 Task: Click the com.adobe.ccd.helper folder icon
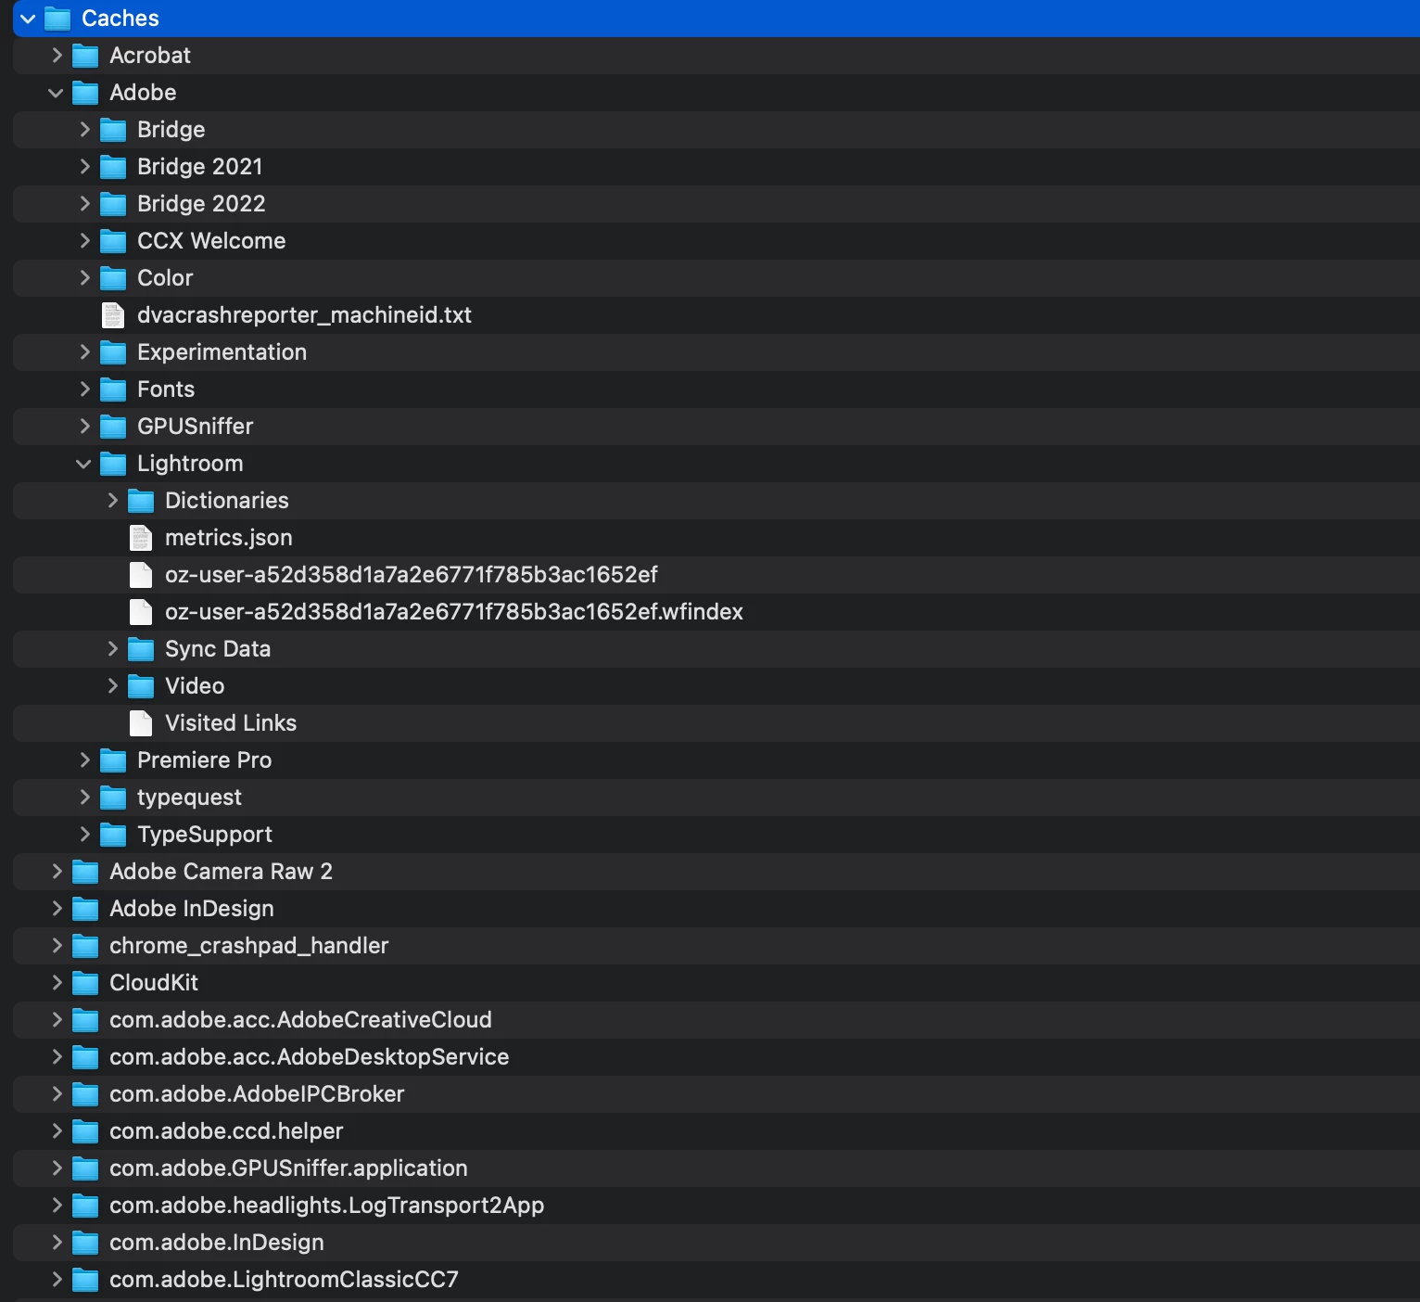point(85,1131)
